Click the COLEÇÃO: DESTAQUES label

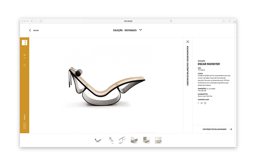click(x=125, y=30)
